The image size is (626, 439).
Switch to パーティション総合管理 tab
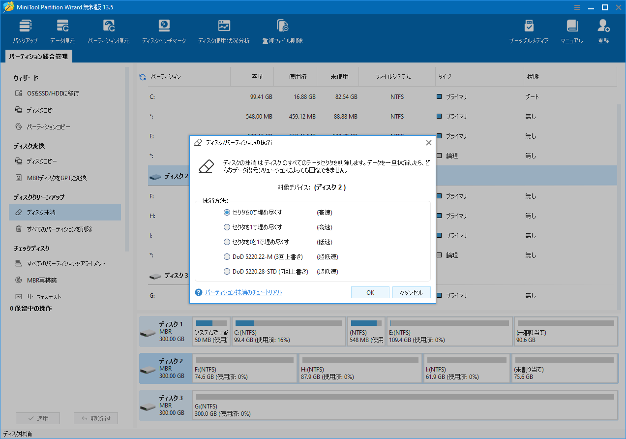click(x=39, y=56)
